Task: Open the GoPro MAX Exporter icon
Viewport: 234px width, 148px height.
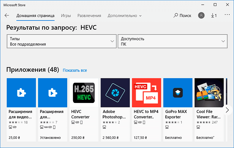Action: coord(178,93)
